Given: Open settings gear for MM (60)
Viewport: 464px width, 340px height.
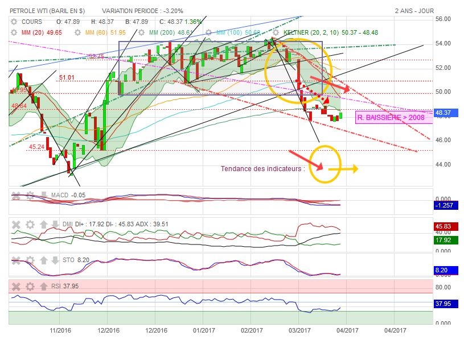Looking at the screenshot, I should coord(77,32).
